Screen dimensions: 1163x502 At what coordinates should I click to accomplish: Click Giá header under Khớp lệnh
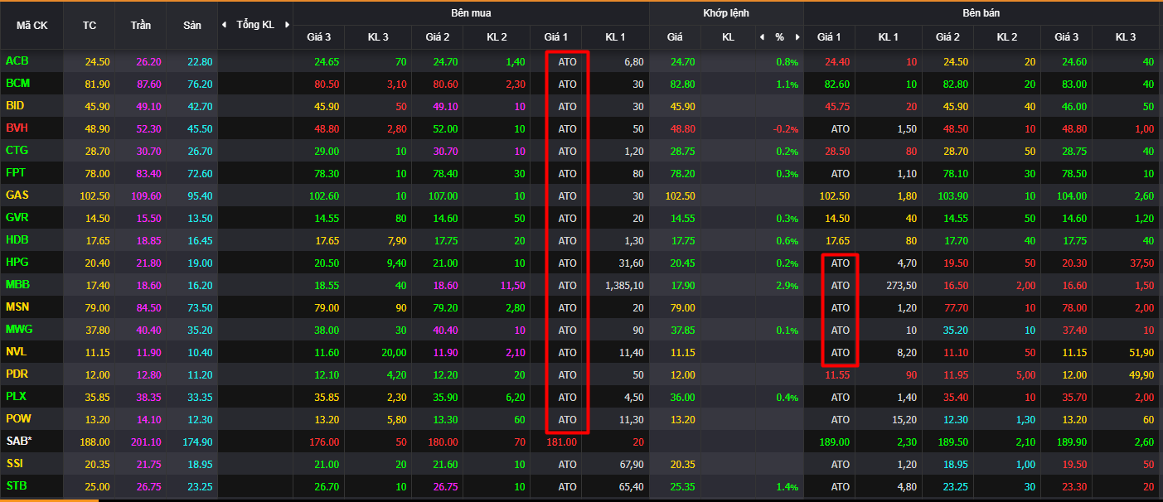tap(675, 36)
